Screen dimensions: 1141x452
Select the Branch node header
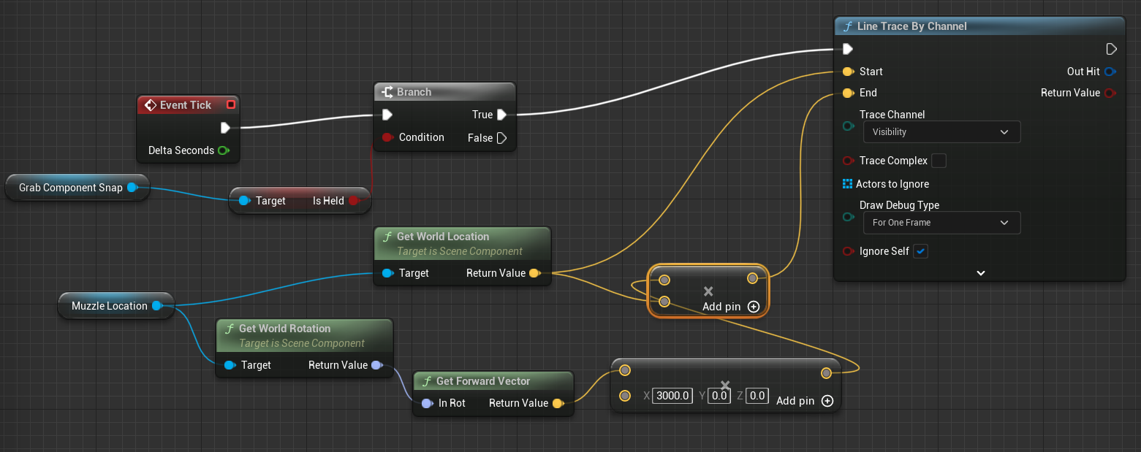[444, 92]
